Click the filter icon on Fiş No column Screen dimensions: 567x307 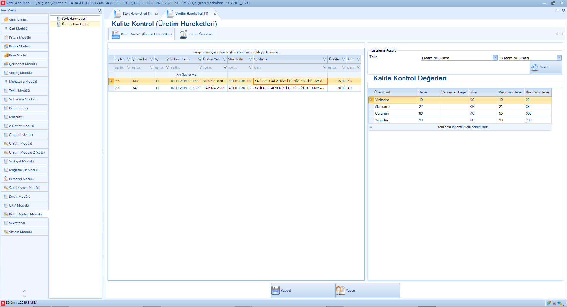pyautogui.click(x=128, y=59)
